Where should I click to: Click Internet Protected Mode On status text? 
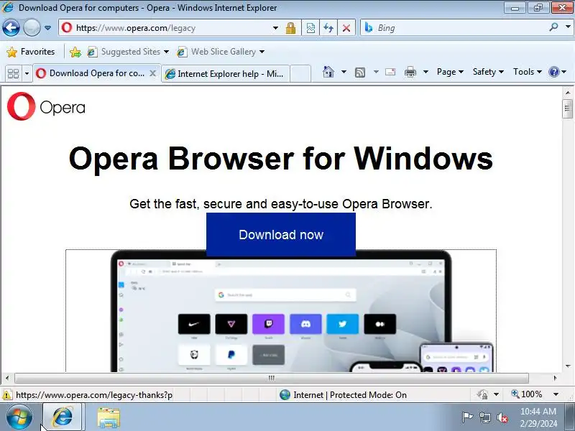[x=350, y=395]
